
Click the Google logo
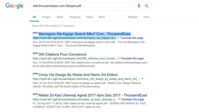point(14,6)
